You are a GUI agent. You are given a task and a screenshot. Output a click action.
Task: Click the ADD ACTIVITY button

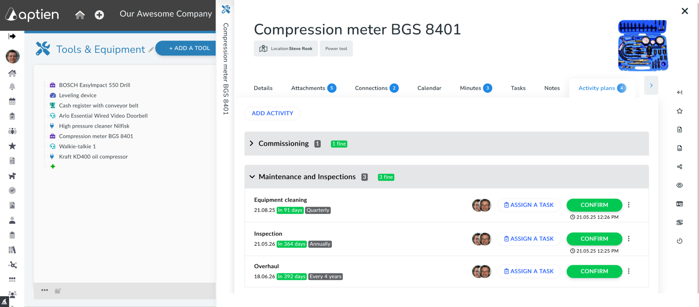(x=272, y=113)
